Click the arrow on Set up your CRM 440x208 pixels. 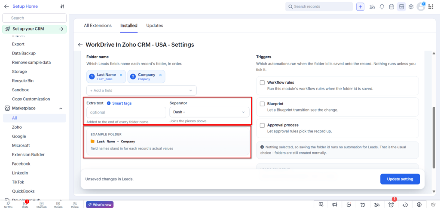coord(61,29)
